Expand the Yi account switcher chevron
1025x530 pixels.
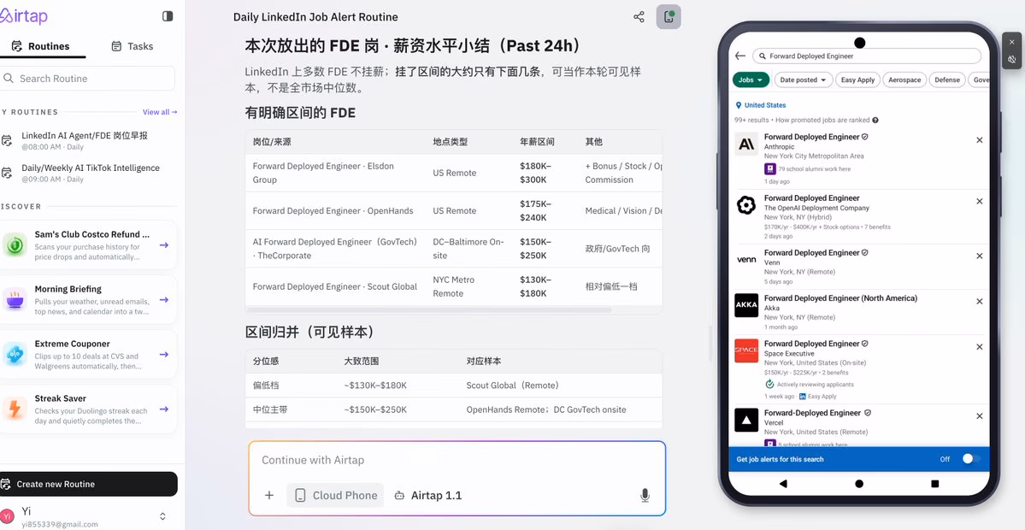tap(162, 516)
